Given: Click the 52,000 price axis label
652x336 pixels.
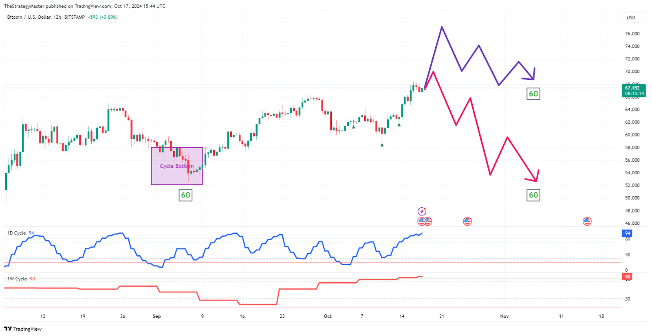Looking at the screenshot, I should pos(632,185).
